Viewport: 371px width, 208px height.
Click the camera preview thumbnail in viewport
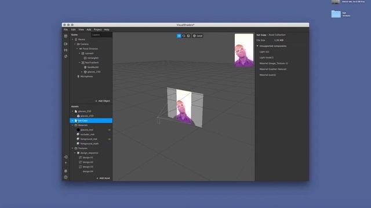(x=244, y=50)
